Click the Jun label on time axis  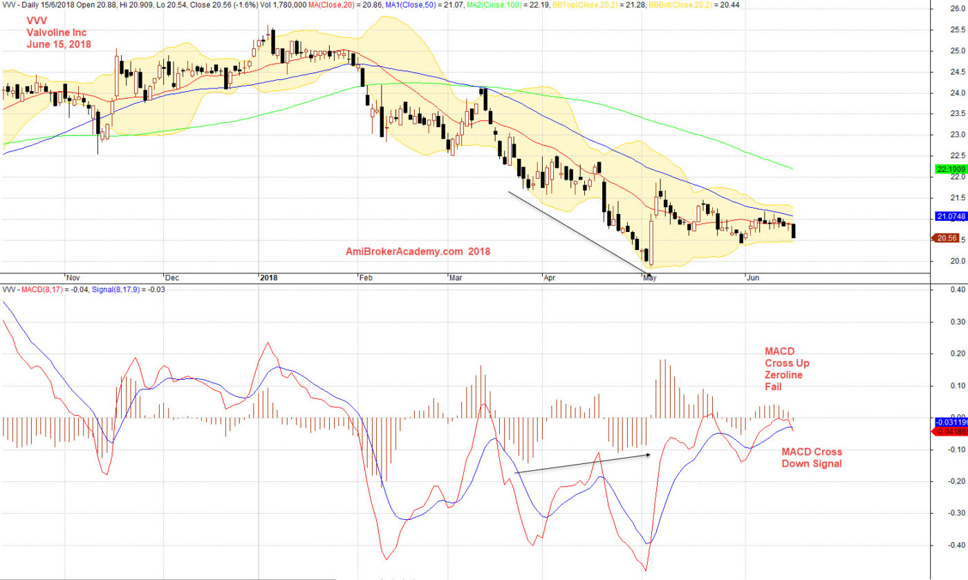(752, 278)
